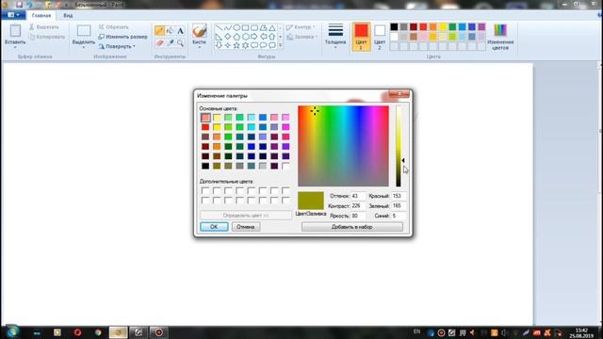The image size is (603, 339).
Task: Select the first Дополнительные цвета slot
Action: tap(205, 190)
